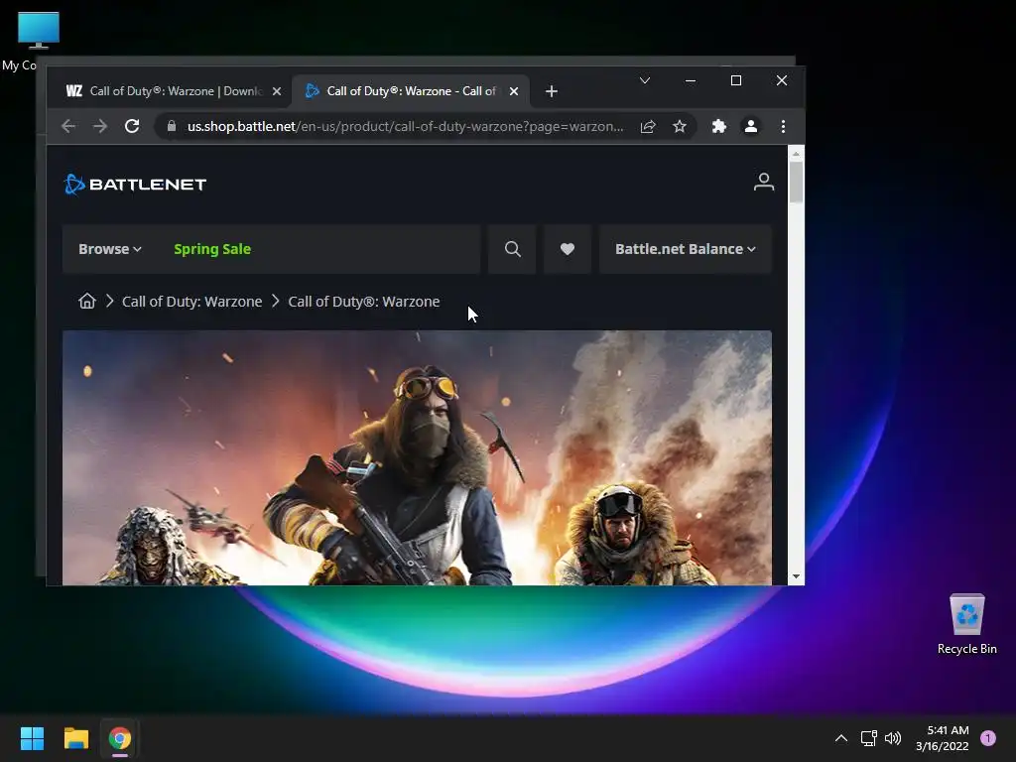Click Call of Duty®: Warzone breadcrumb

click(363, 302)
